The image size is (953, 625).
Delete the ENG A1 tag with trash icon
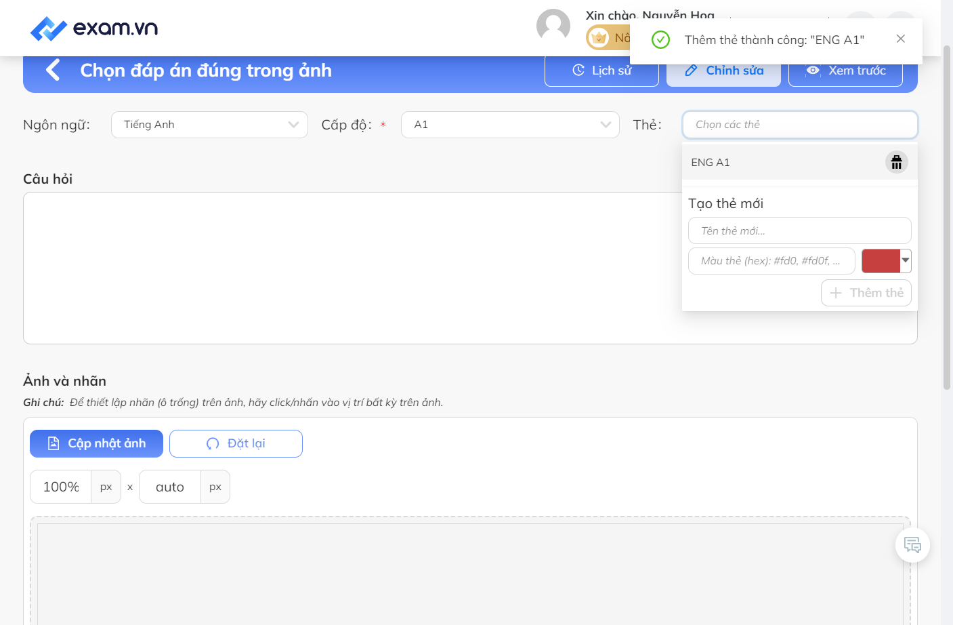(897, 162)
